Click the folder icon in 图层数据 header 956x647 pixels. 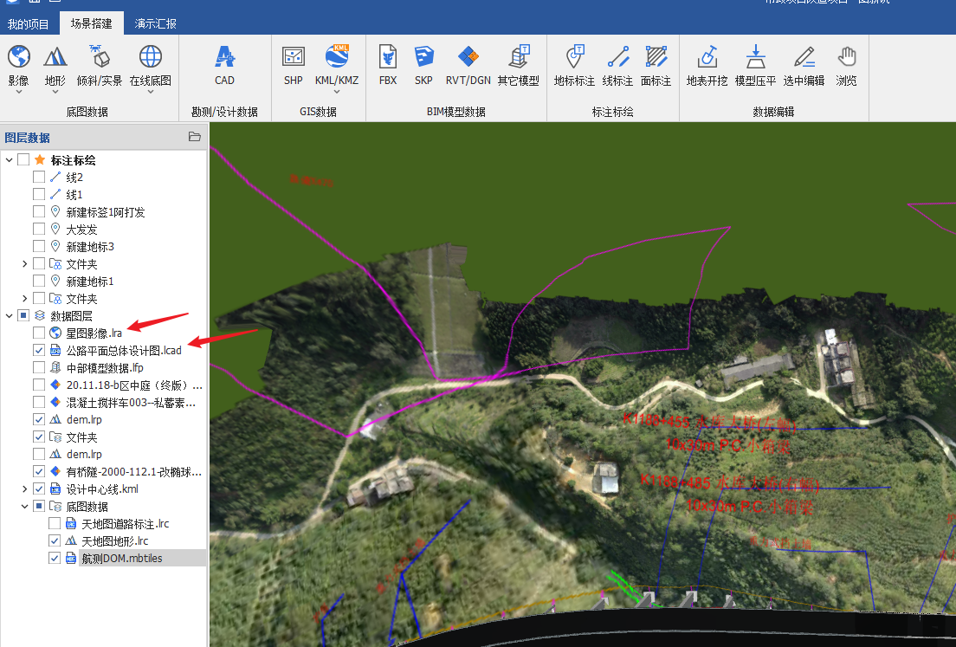coord(195,137)
